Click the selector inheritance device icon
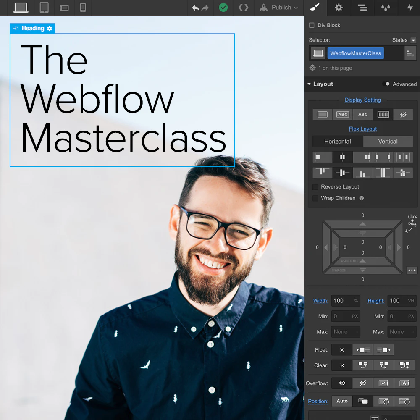Viewport: 420px width, 420px height. [x=318, y=53]
